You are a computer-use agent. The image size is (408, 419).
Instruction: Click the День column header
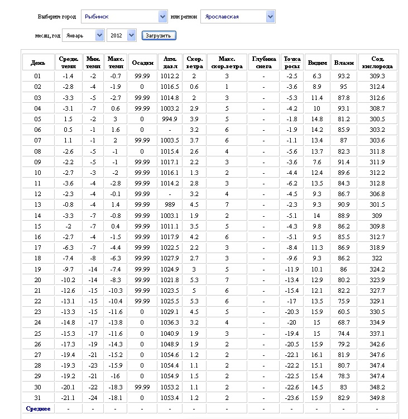[38, 63]
